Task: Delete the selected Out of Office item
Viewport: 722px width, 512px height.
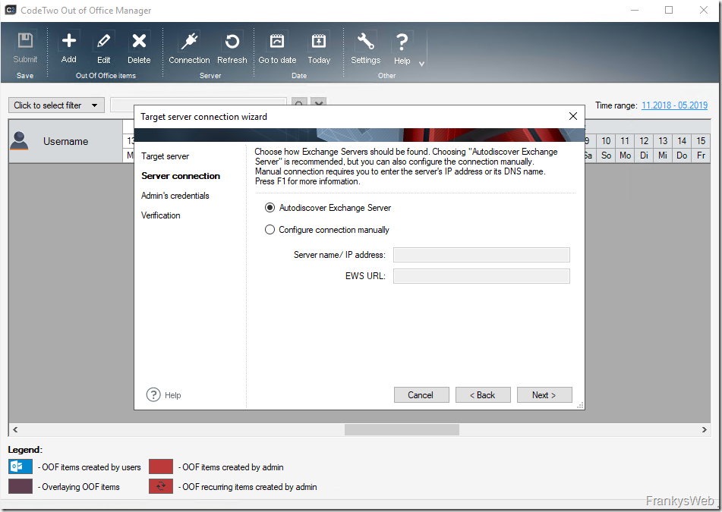Action: point(139,48)
